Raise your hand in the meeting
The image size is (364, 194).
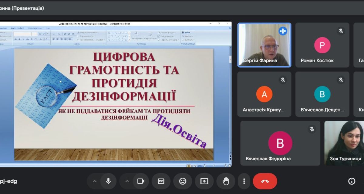pyautogui.click(x=226, y=181)
